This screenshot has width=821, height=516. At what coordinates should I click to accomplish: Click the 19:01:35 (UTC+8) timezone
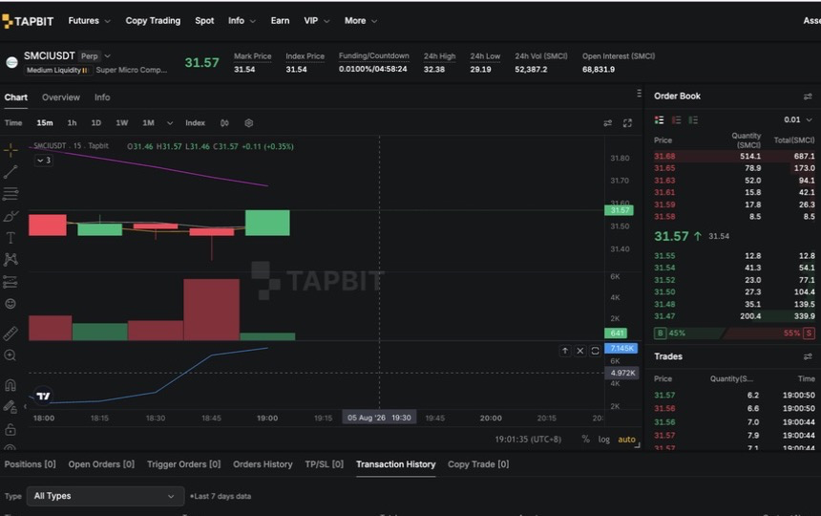[x=528, y=439]
